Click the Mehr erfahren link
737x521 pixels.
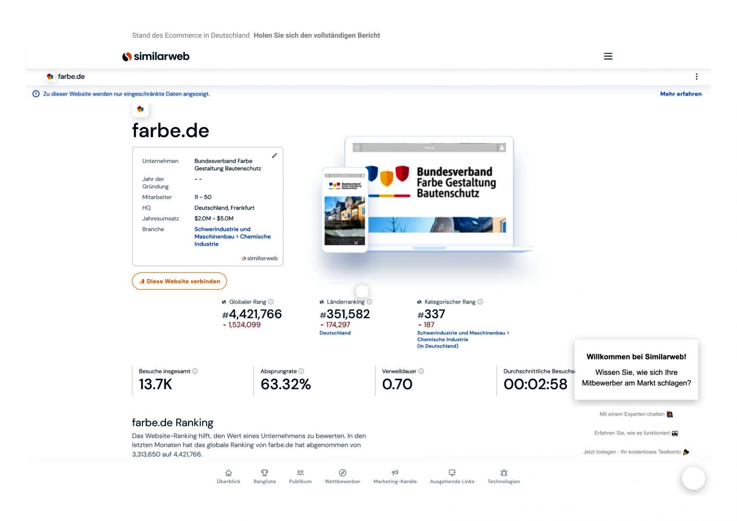[x=681, y=94]
